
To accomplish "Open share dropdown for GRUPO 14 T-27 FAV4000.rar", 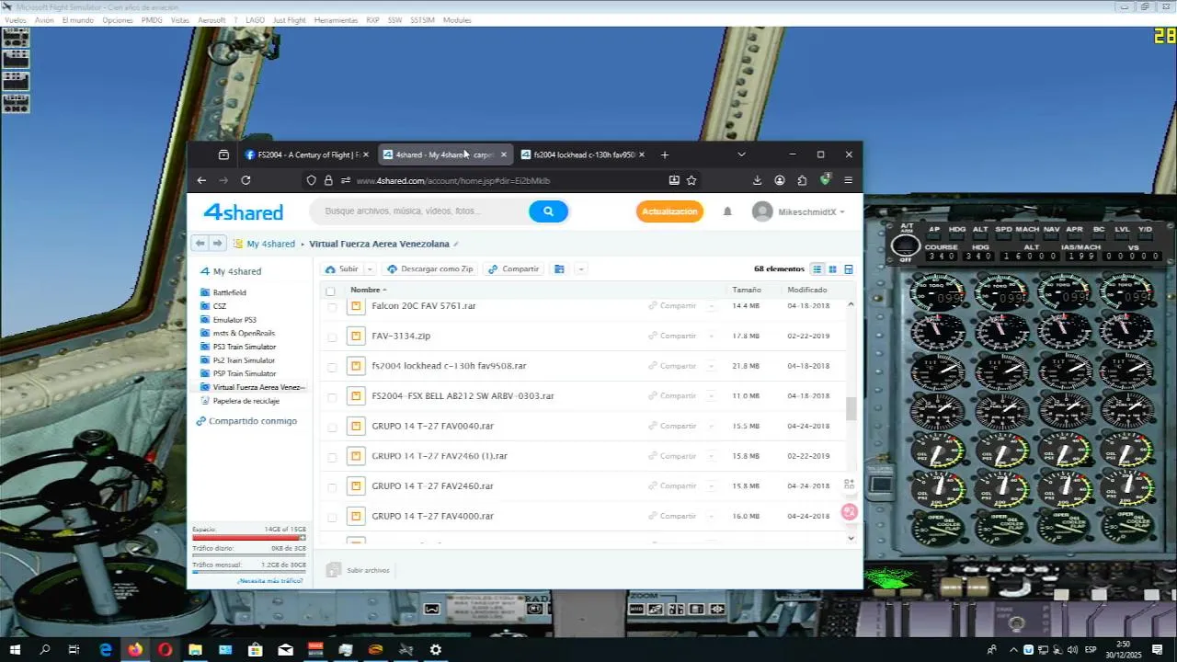I will (x=712, y=517).
